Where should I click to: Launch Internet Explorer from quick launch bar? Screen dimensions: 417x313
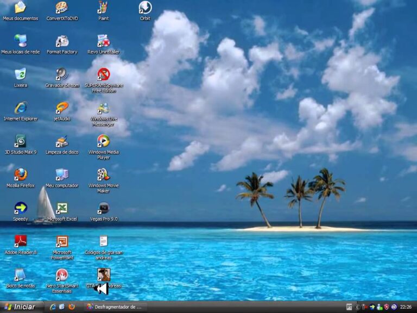pyautogui.click(x=53, y=307)
